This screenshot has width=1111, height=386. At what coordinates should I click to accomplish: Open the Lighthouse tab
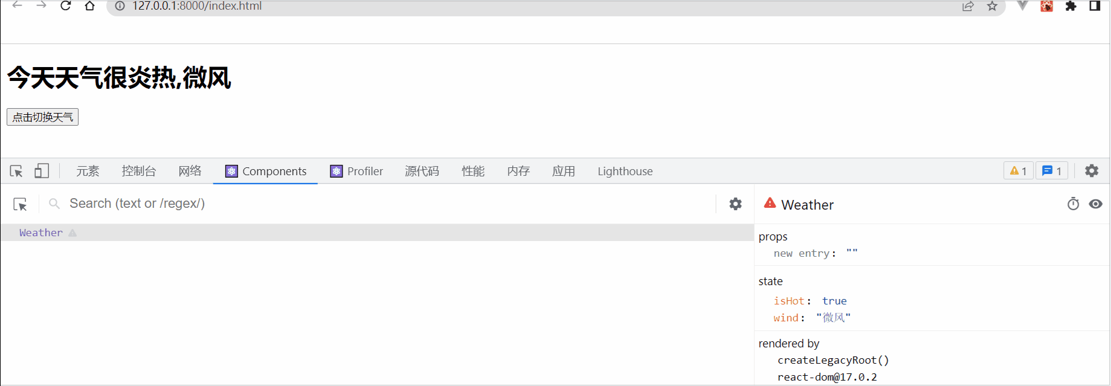tap(625, 172)
